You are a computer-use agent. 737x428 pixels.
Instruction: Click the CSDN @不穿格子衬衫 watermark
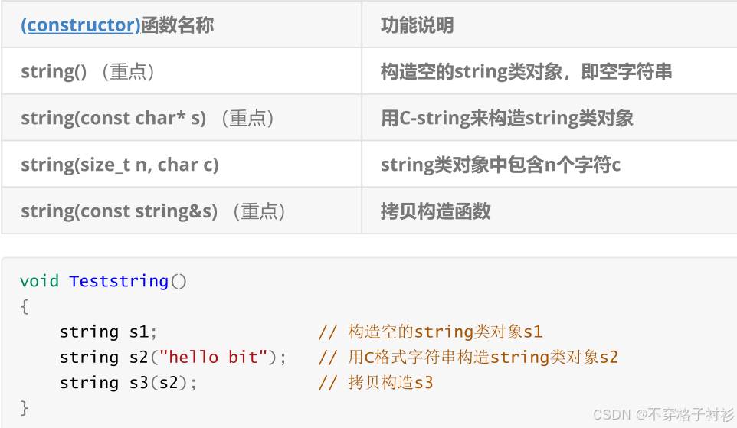pos(663,414)
